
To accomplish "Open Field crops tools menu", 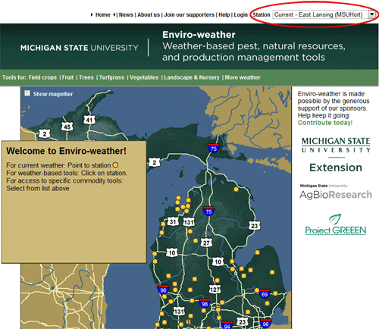I will tap(42, 77).
